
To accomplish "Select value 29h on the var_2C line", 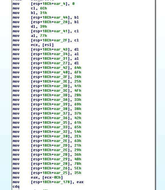I will point(78,150).
